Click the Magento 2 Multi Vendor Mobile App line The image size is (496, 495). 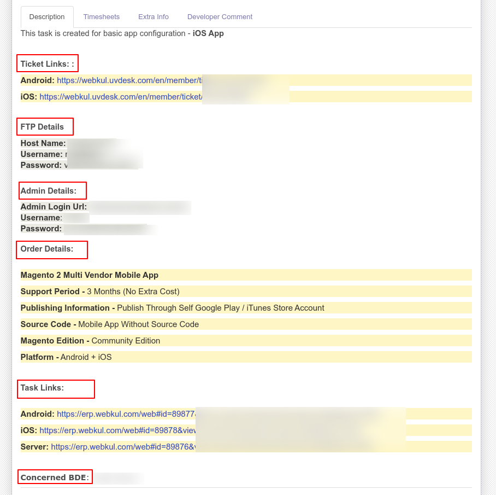click(x=90, y=275)
